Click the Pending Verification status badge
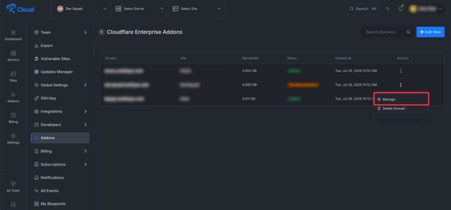 tap(303, 85)
